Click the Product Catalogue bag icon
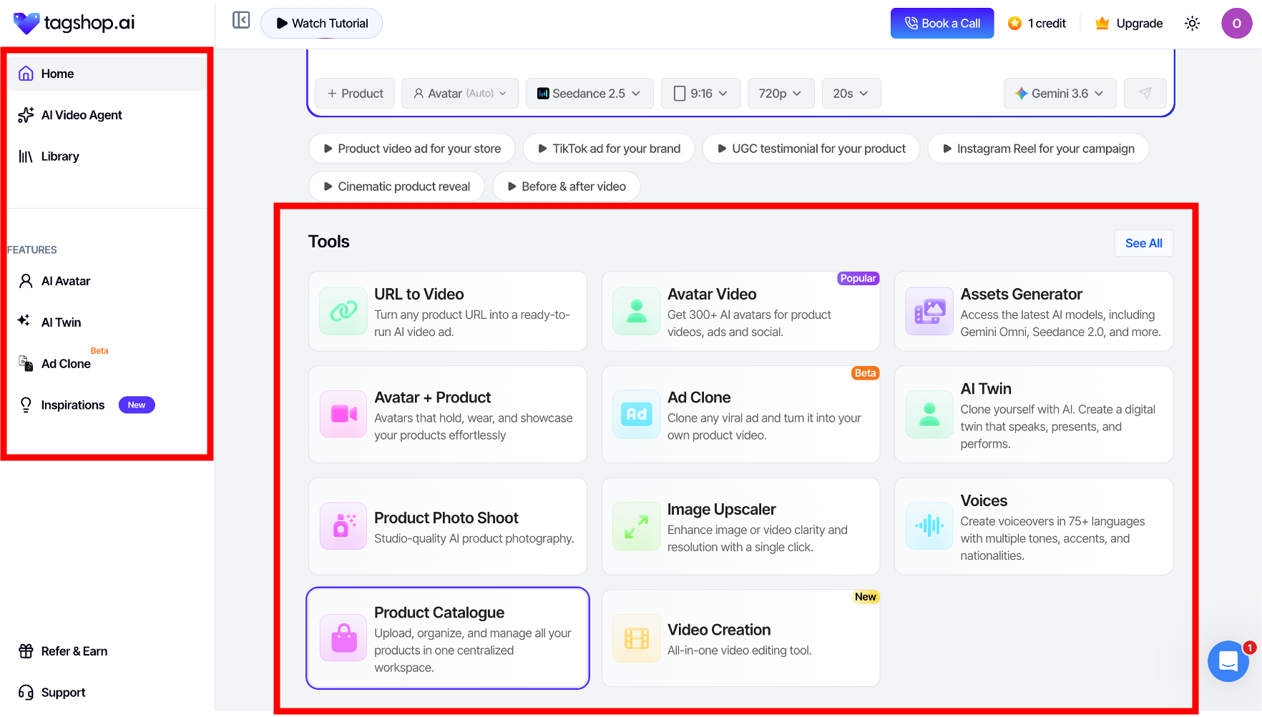The image size is (1262, 717). pos(343,638)
